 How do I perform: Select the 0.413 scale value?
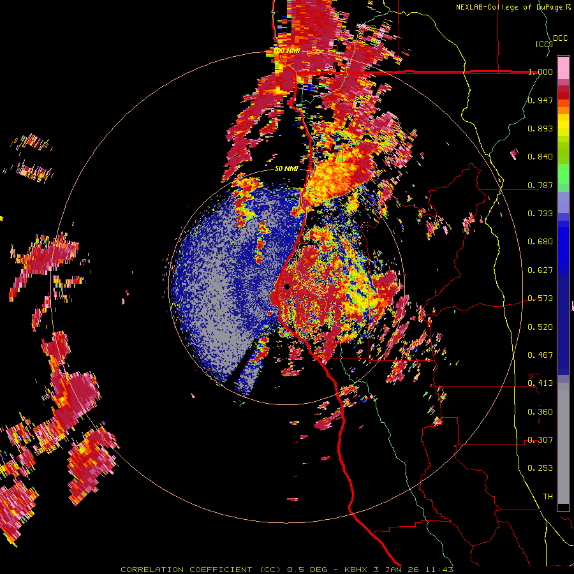pyautogui.click(x=540, y=383)
